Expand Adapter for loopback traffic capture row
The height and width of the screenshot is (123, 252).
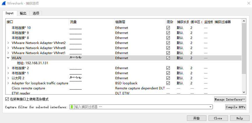point(8,83)
